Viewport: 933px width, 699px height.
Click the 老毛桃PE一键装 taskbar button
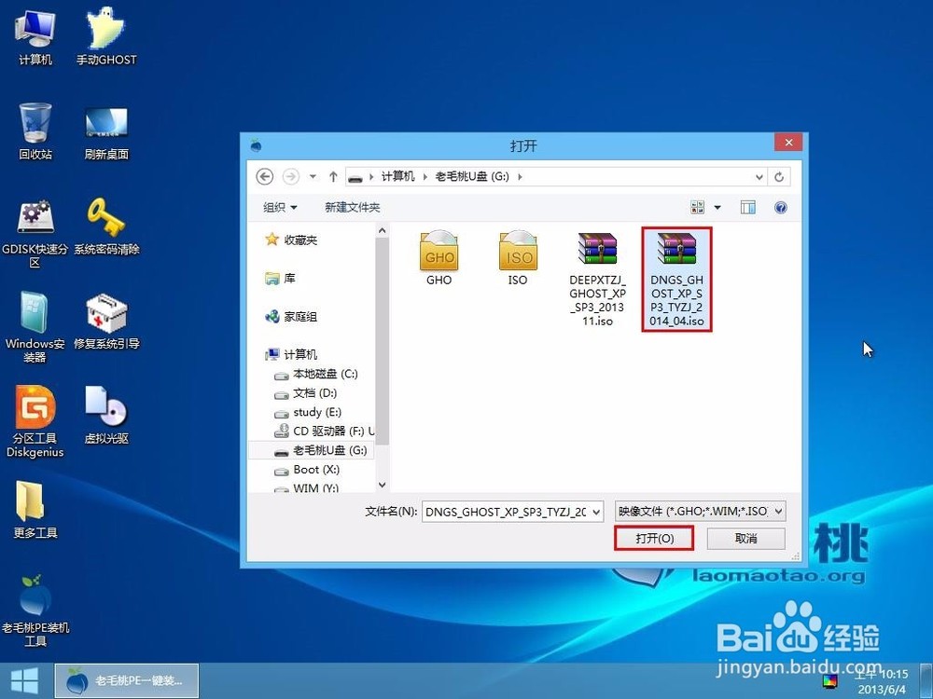[127, 680]
